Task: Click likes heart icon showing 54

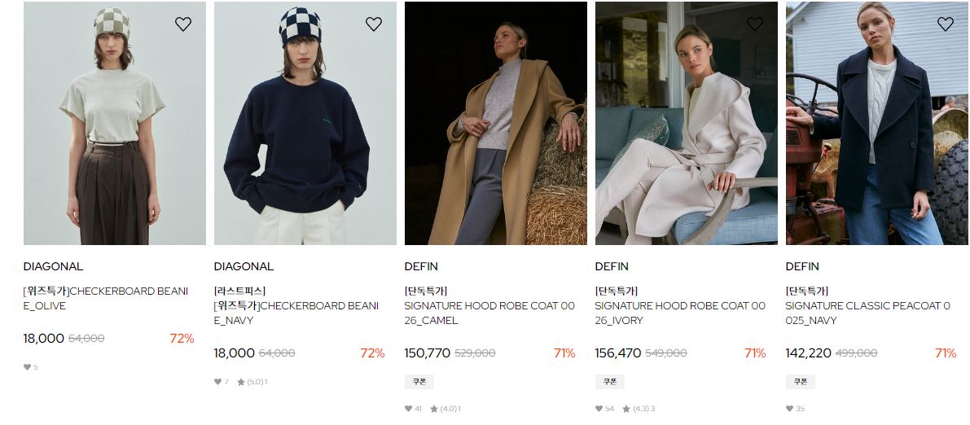Action: pyautogui.click(x=599, y=408)
